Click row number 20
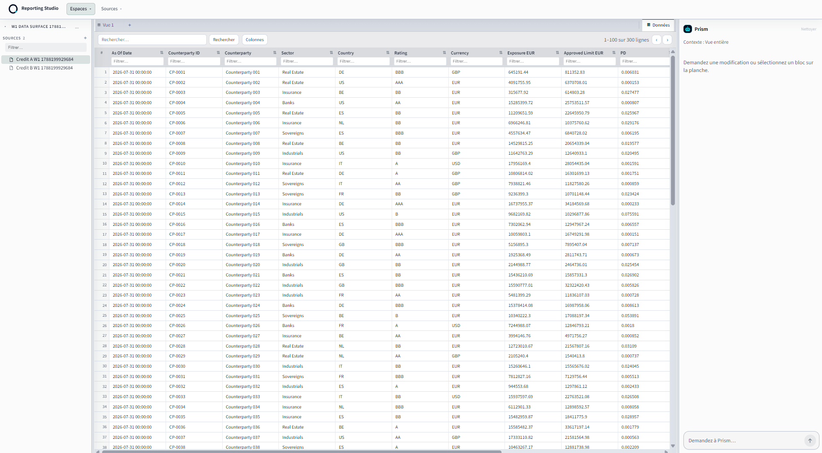The height and width of the screenshot is (453, 822). [x=104, y=265]
